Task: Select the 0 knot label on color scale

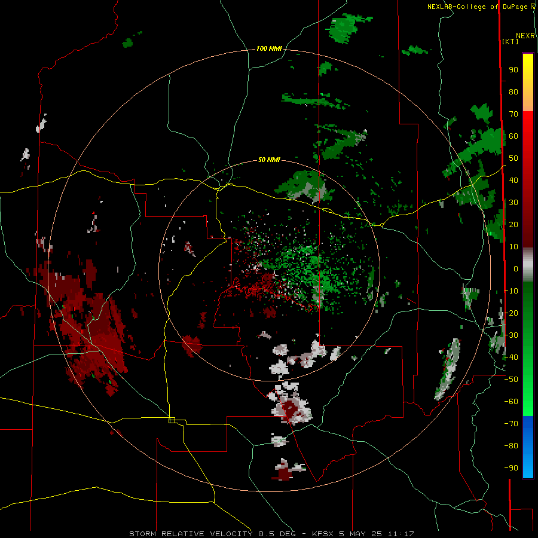Action: 516,269
